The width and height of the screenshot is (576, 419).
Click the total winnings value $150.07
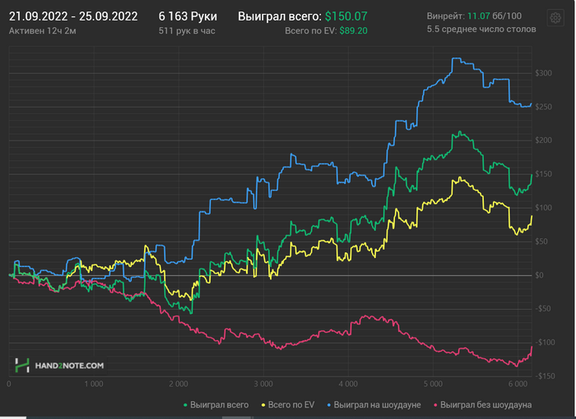[346, 16]
